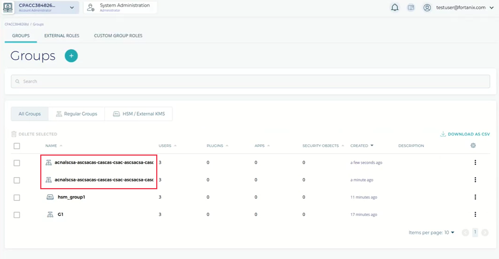This screenshot has width=499, height=259.
Task: Open the notifications bell icon
Action: tap(395, 8)
